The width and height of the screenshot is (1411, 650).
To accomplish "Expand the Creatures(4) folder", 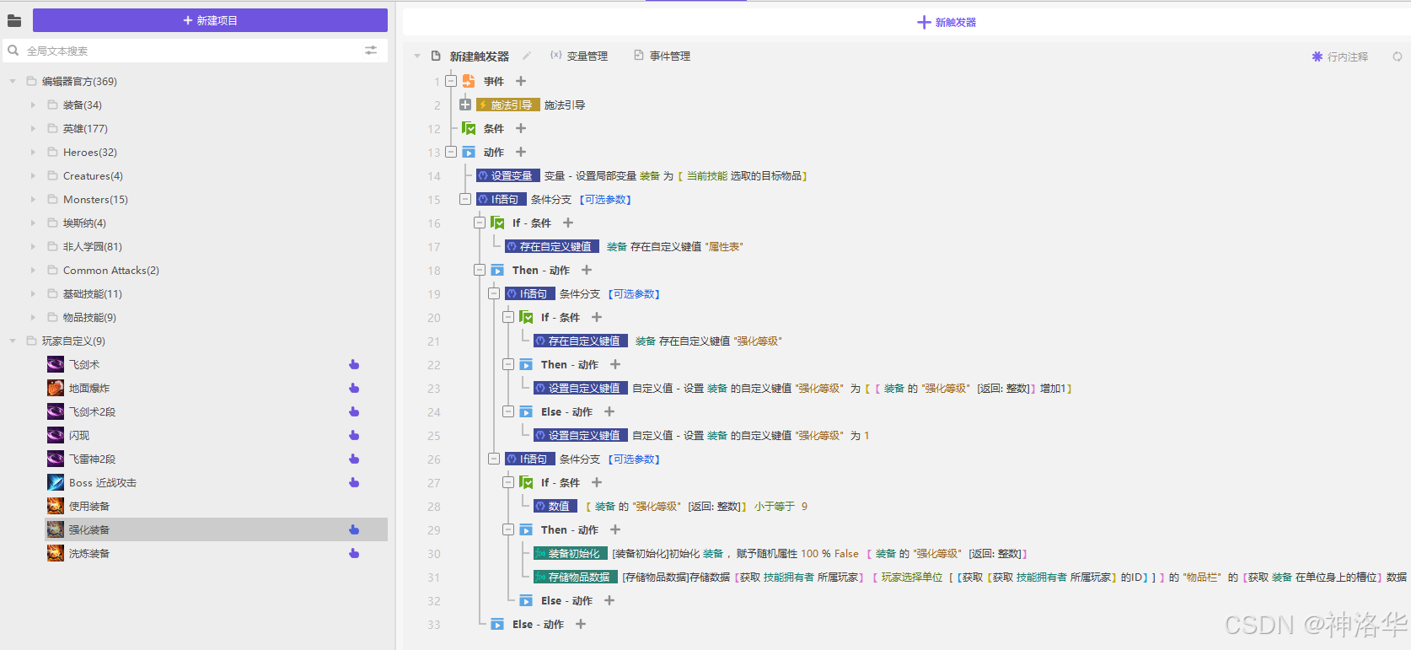I will (x=34, y=176).
